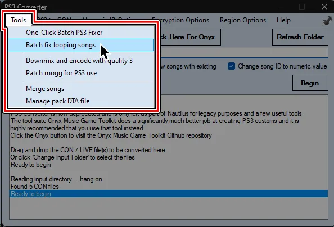The height and width of the screenshot is (227, 334).
Task: Click the 'Or click Change Input Folder' line
Action: tap(73, 157)
